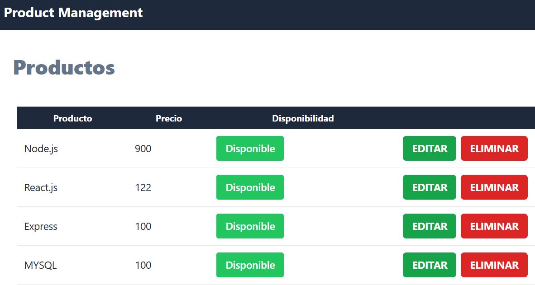The height and width of the screenshot is (285, 535).
Task: Remove the Express product with ELIMINAR
Action: (494, 226)
